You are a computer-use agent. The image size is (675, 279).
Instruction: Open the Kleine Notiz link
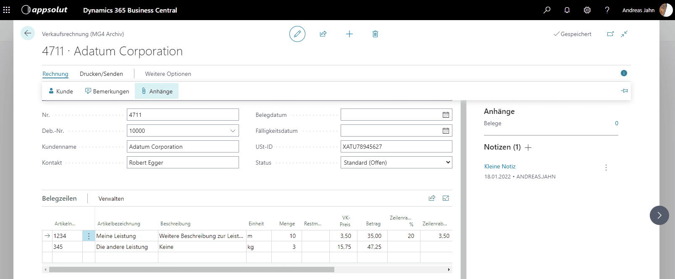coord(500,166)
